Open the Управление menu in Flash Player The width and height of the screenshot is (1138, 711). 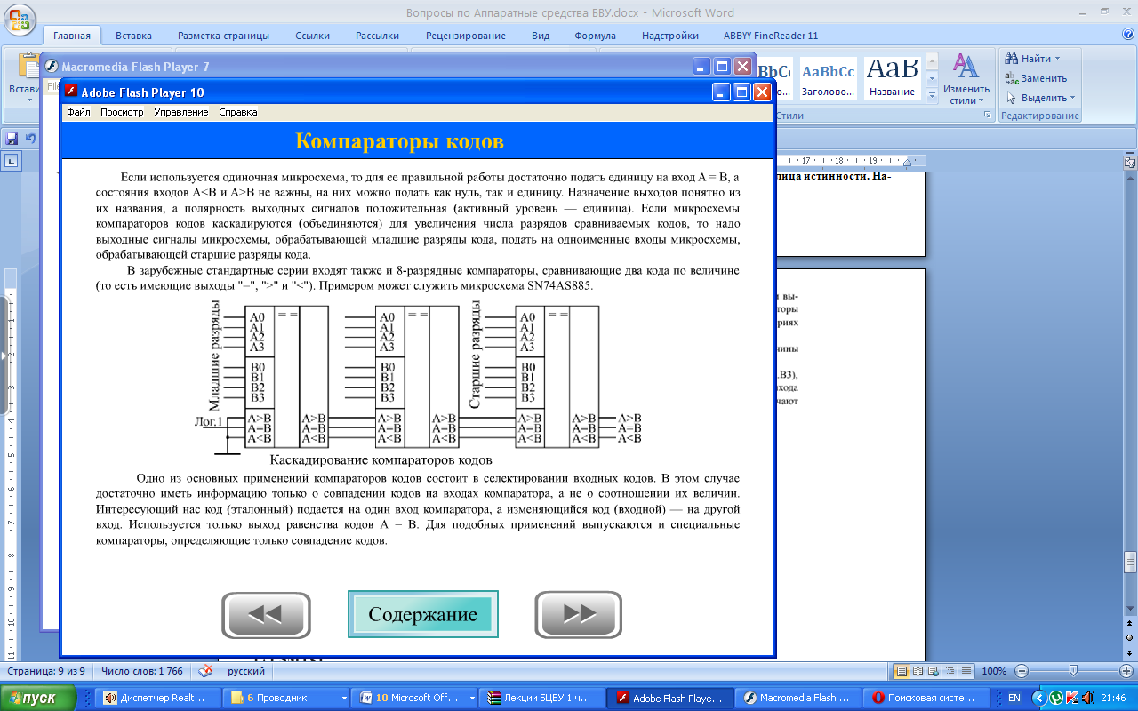tap(181, 112)
